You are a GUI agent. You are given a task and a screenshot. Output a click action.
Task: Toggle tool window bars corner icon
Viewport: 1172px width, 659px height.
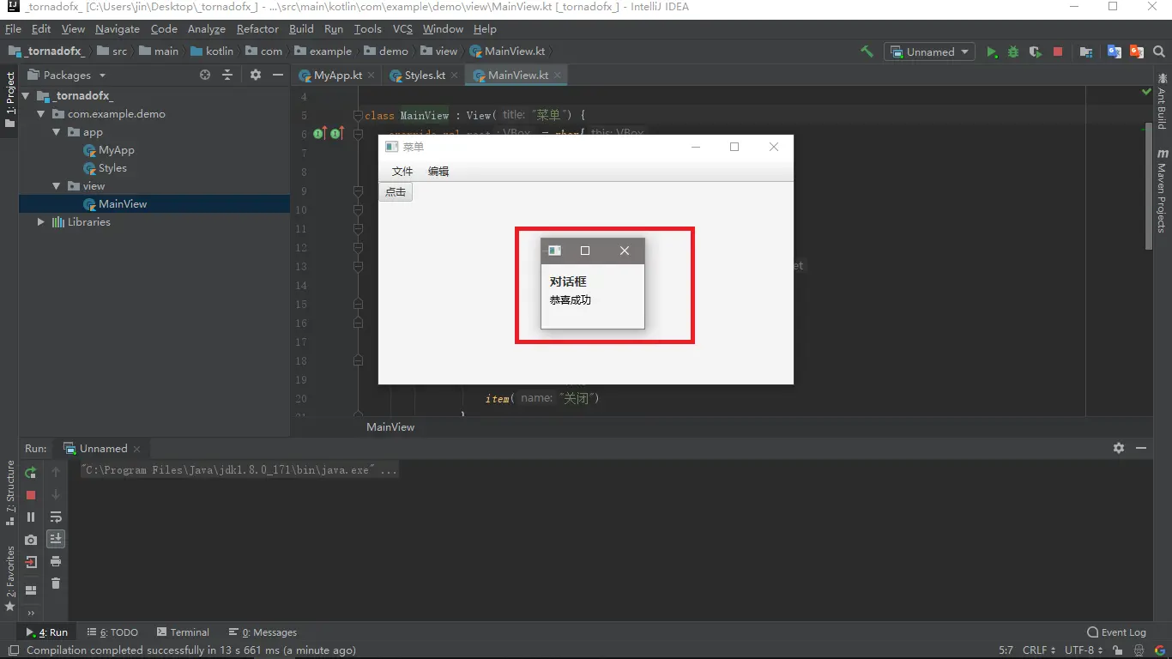pos(13,650)
